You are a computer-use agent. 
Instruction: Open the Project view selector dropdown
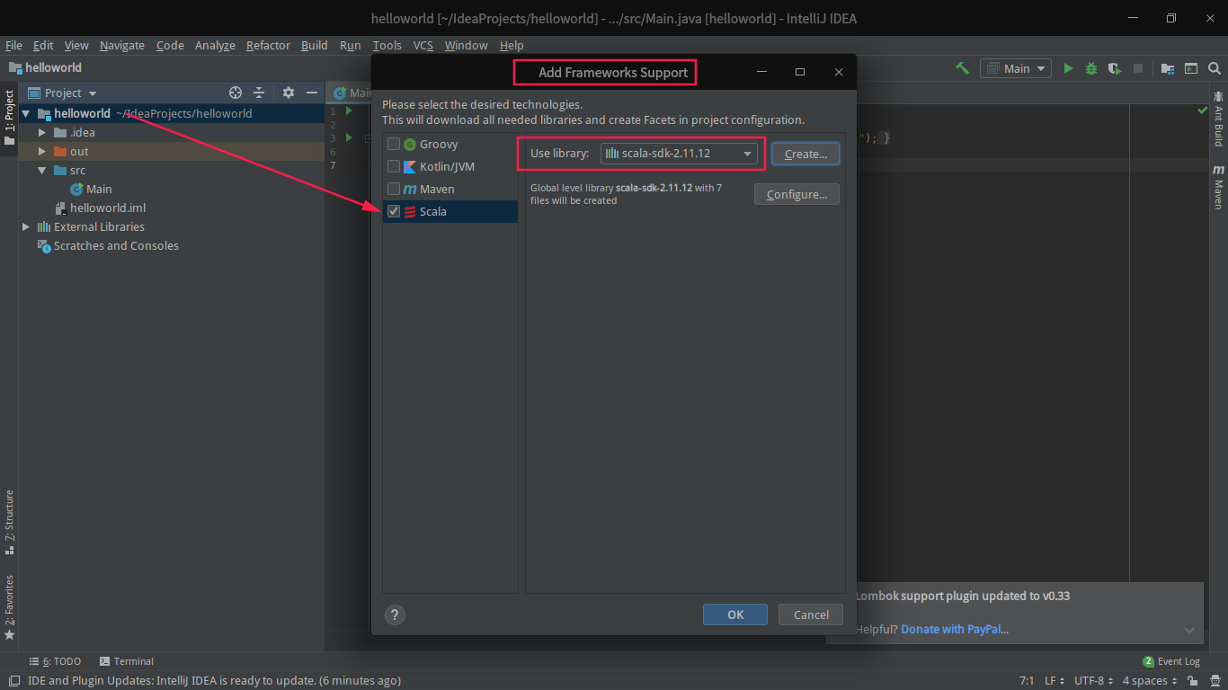pyautogui.click(x=62, y=93)
